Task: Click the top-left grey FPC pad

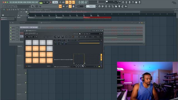Action: click(29, 42)
